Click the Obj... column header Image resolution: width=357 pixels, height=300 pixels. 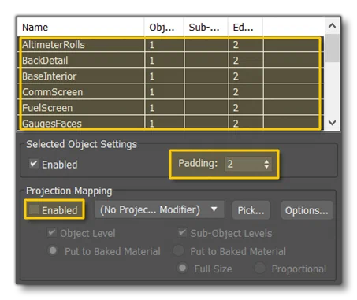(x=164, y=27)
